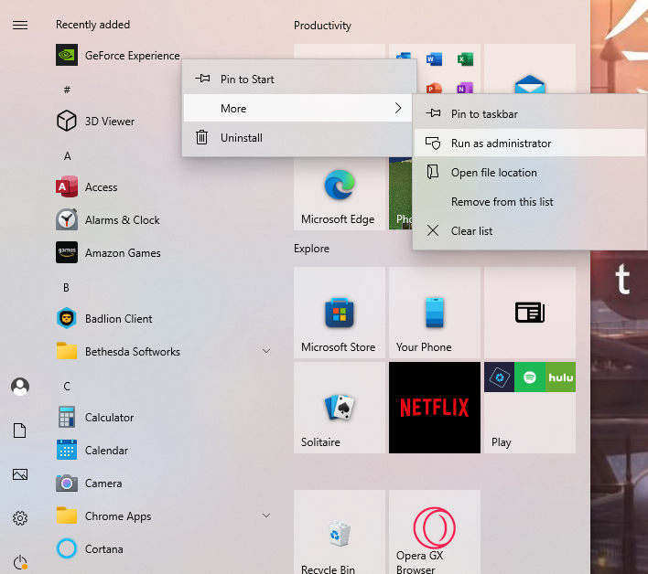Select Open file location

[493, 173]
